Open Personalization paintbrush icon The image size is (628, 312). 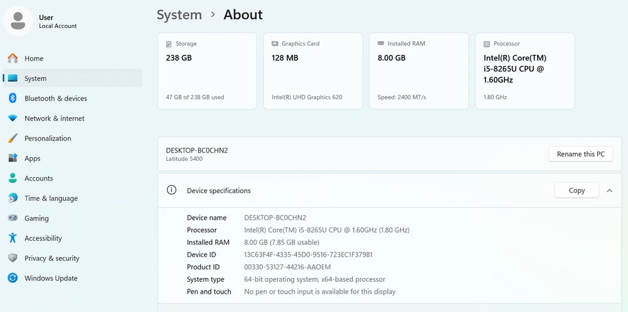click(x=12, y=138)
